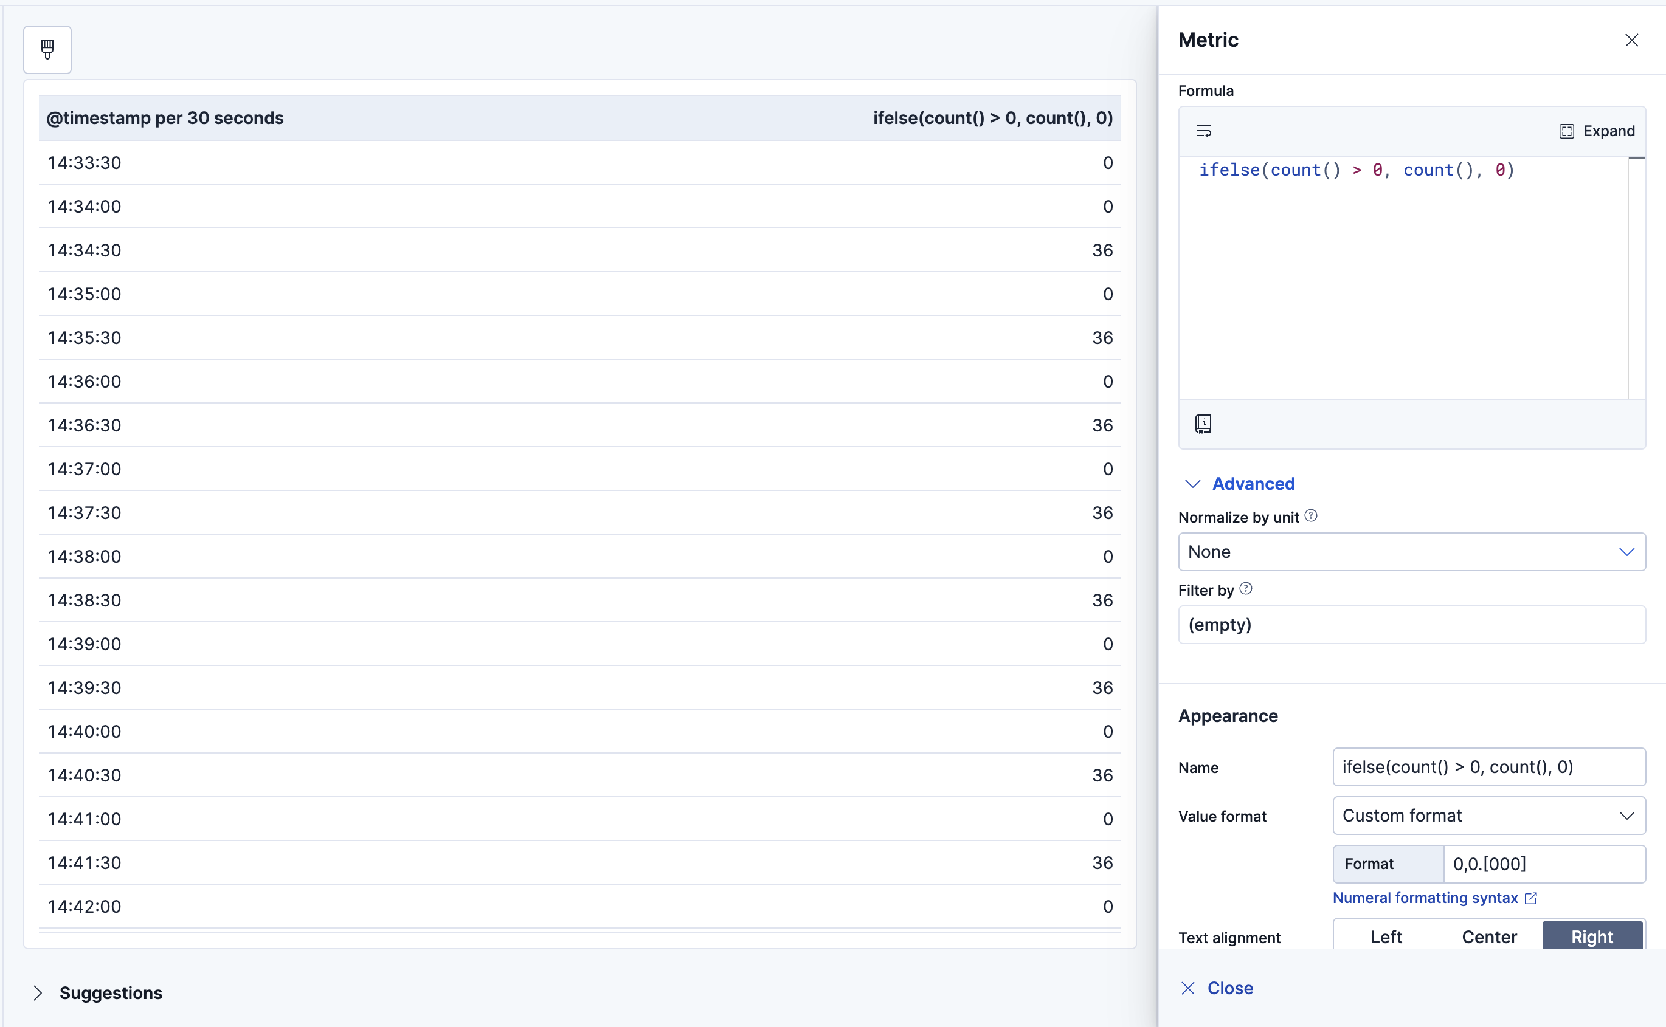Click the Normalize by unit help icon

coord(1312,515)
